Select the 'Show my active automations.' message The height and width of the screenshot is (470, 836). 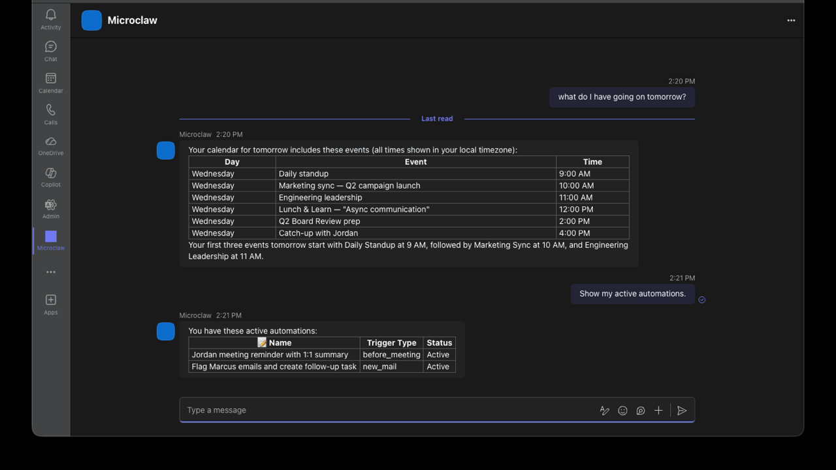point(633,294)
